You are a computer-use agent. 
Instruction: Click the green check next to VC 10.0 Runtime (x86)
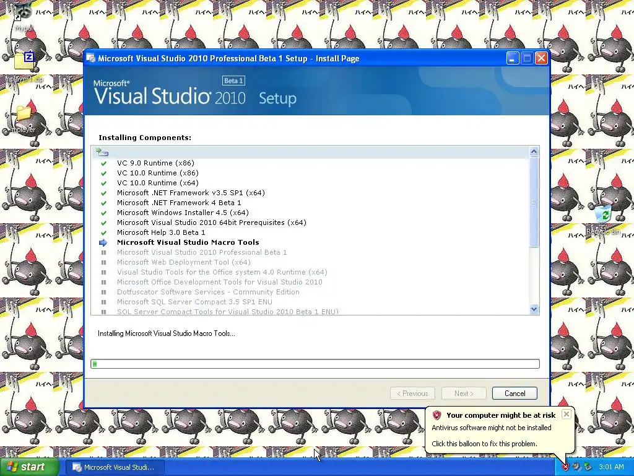103,174
